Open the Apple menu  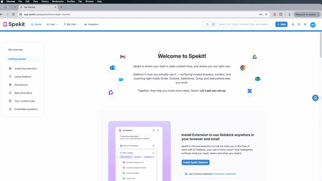(x=2, y=2)
